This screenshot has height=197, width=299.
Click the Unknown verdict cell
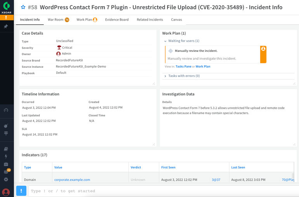pyautogui.click(x=138, y=180)
